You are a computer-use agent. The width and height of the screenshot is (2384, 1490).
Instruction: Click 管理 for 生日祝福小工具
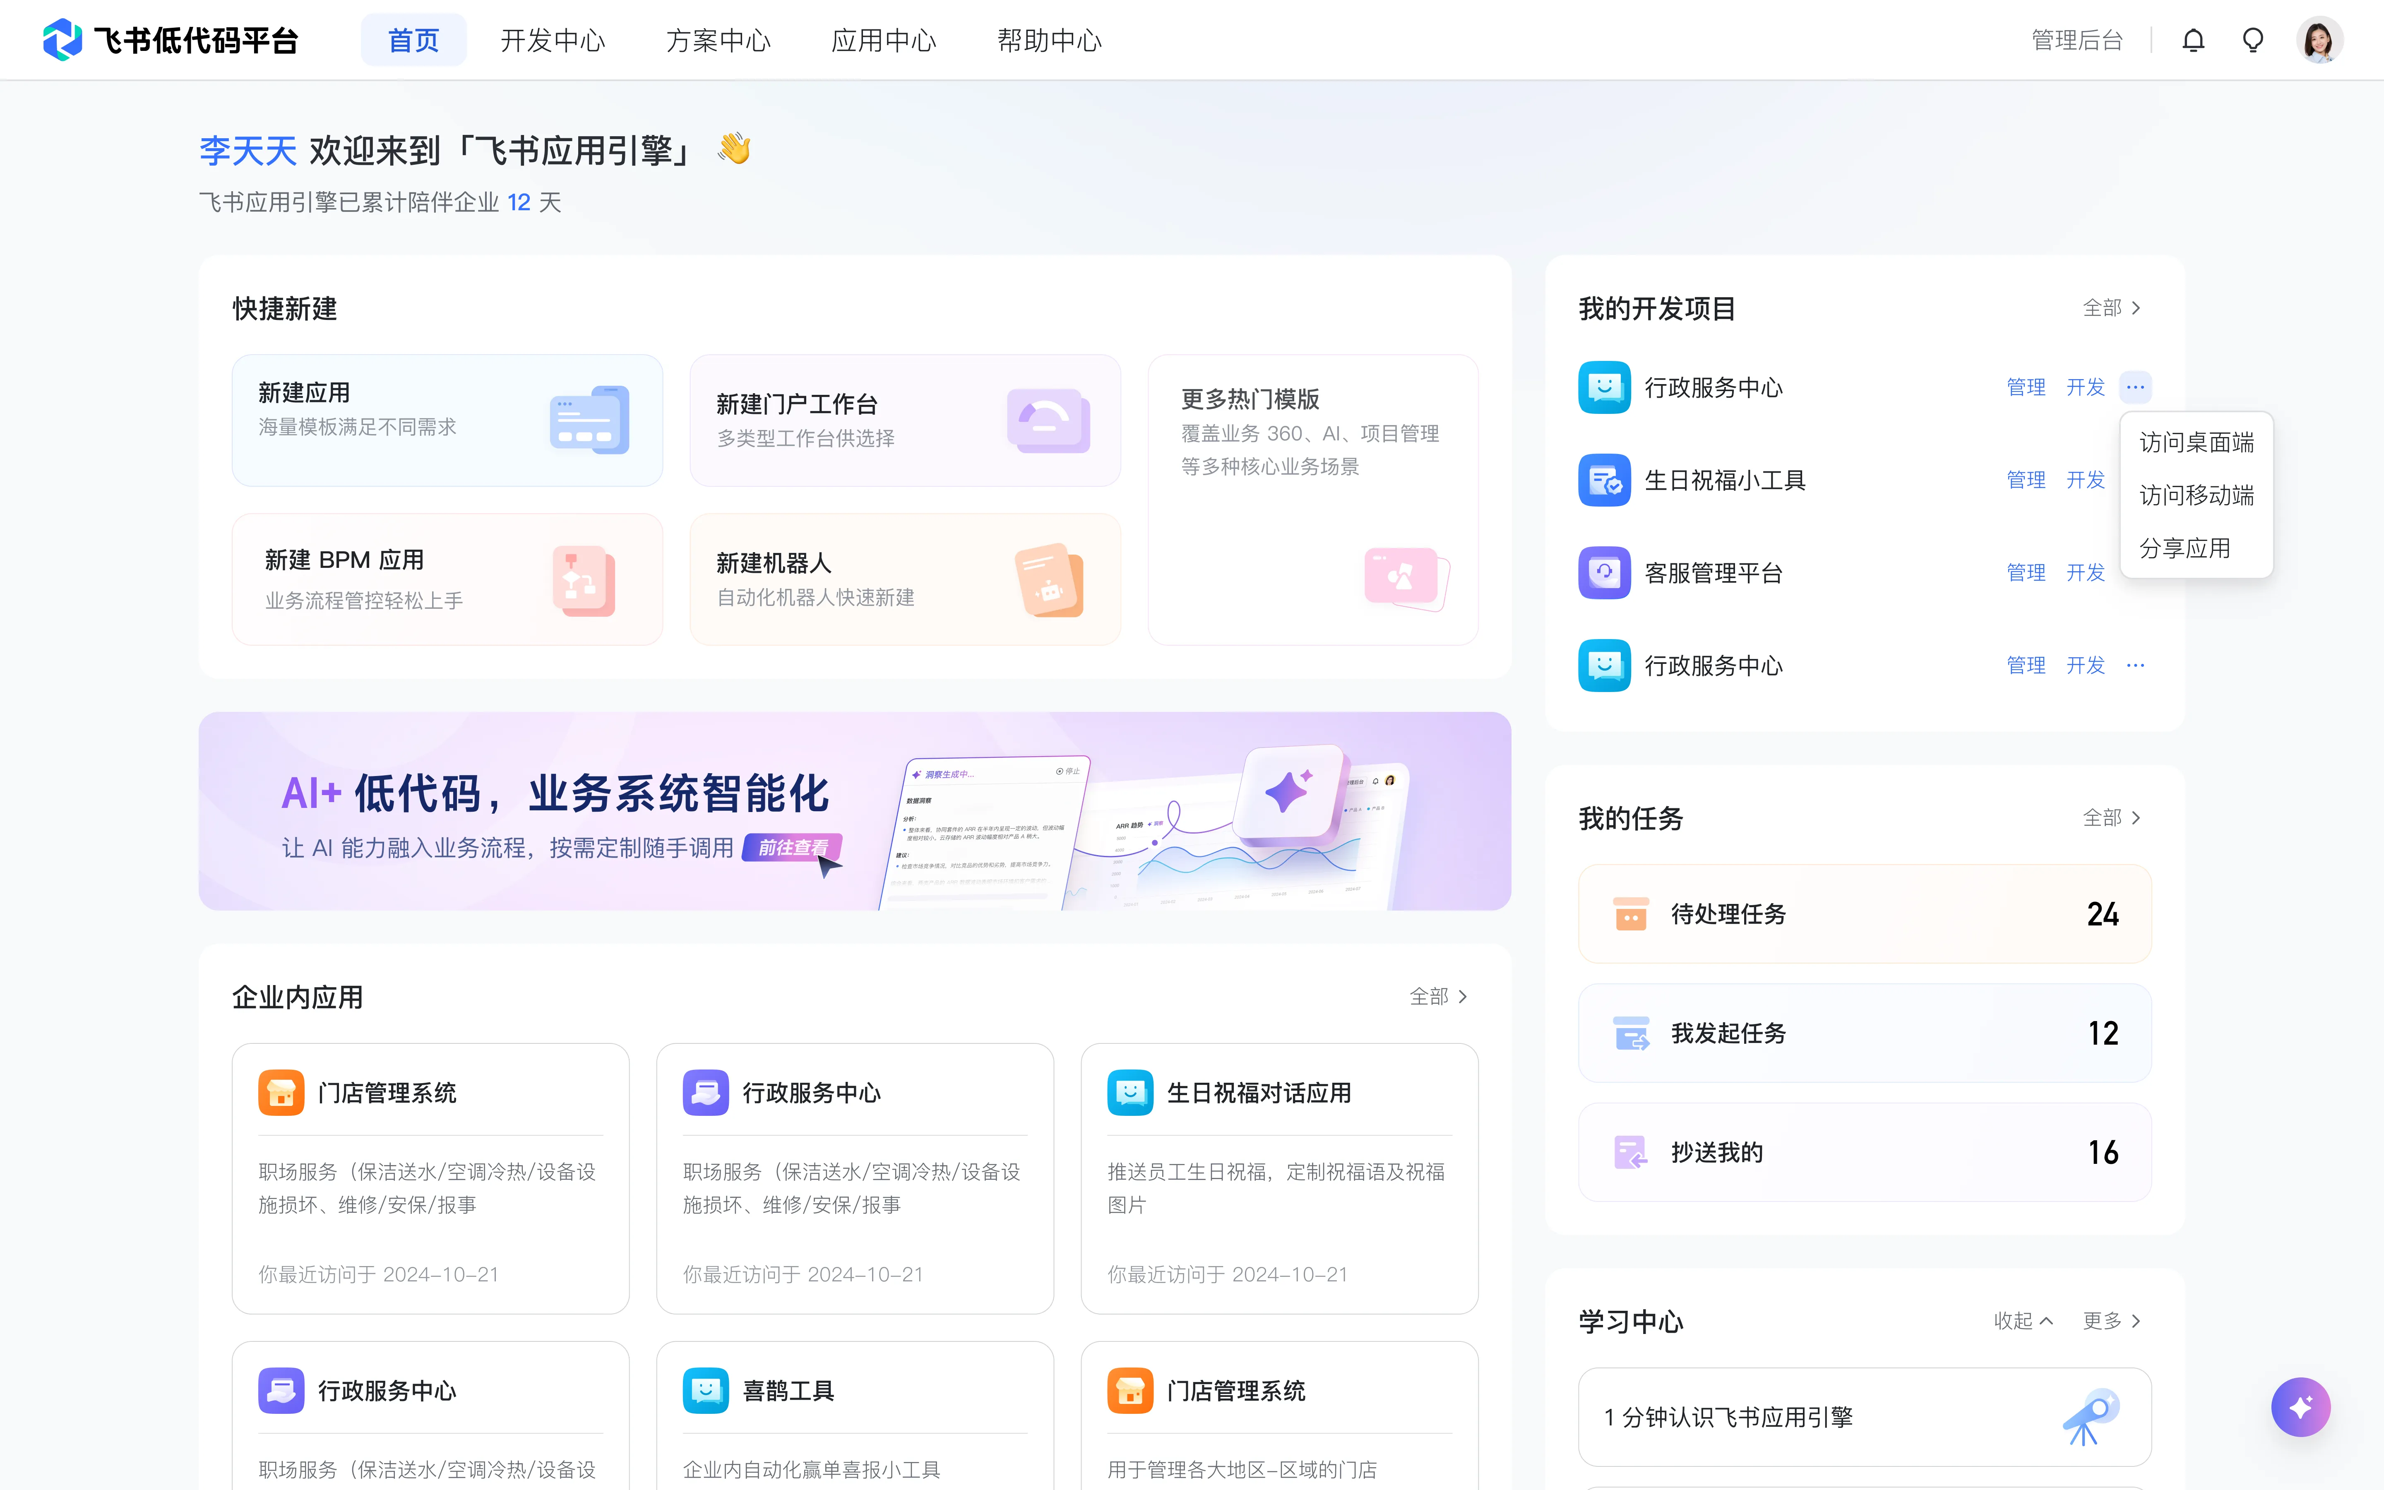point(2026,480)
